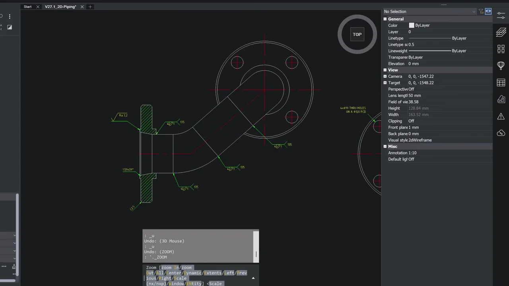
Task: Click the ByLayer color swatch
Action: click(x=412, y=25)
